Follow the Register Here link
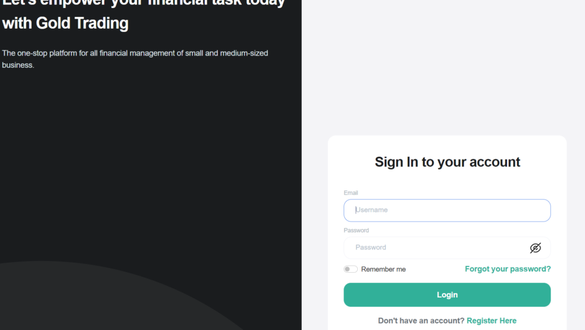The height and width of the screenshot is (330, 585). coord(491,321)
